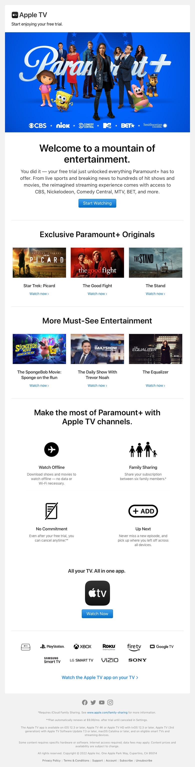
Task: Click The Good Fight title text
Action: click(x=97, y=285)
